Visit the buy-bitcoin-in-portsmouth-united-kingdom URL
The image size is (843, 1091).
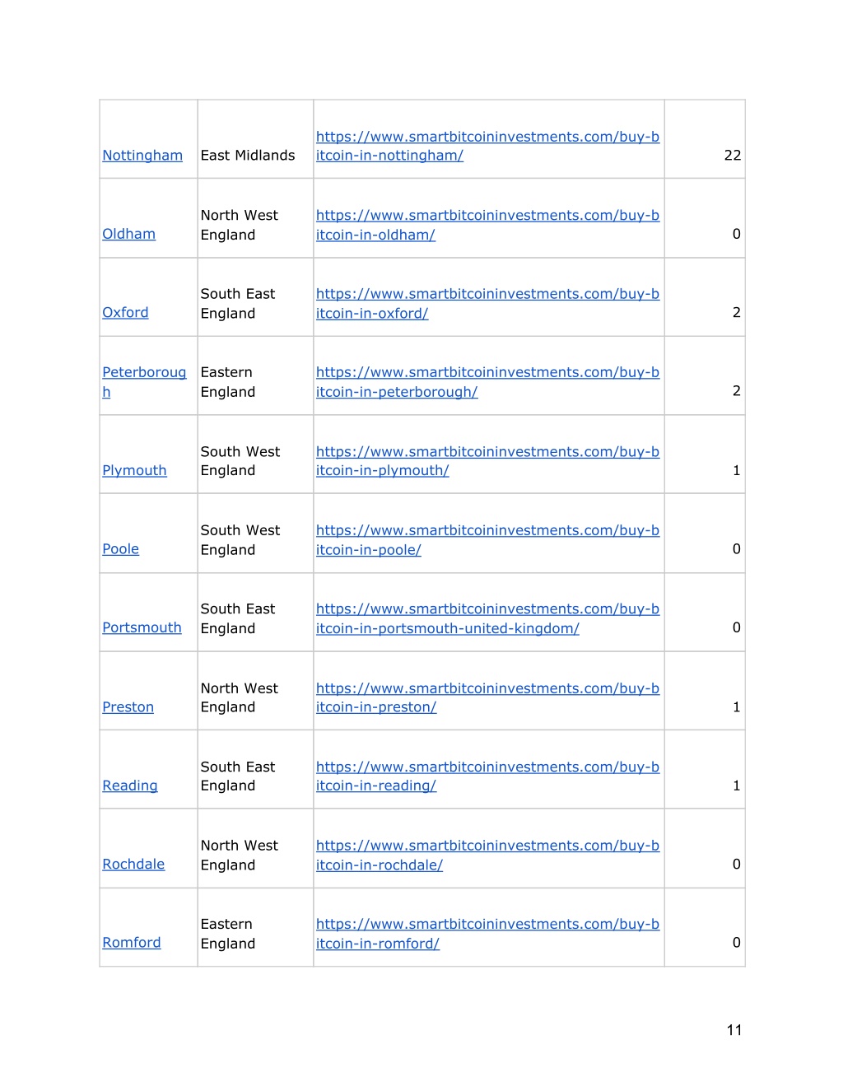[487, 618]
